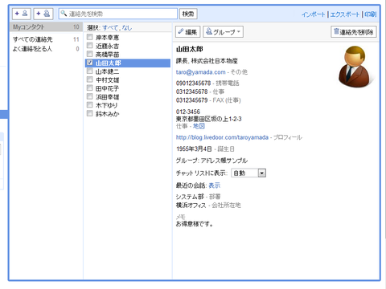Click the contact name 鈴木みか
The image size is (386, 289).
point(107,114)
